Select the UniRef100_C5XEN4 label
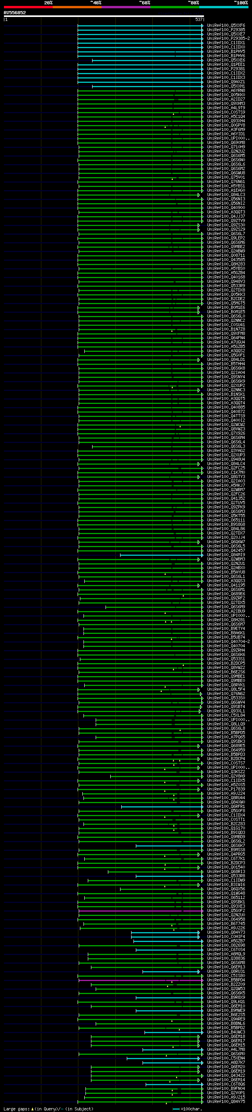This screenshot has height=1112, width=252. [x=226, y=1058]
